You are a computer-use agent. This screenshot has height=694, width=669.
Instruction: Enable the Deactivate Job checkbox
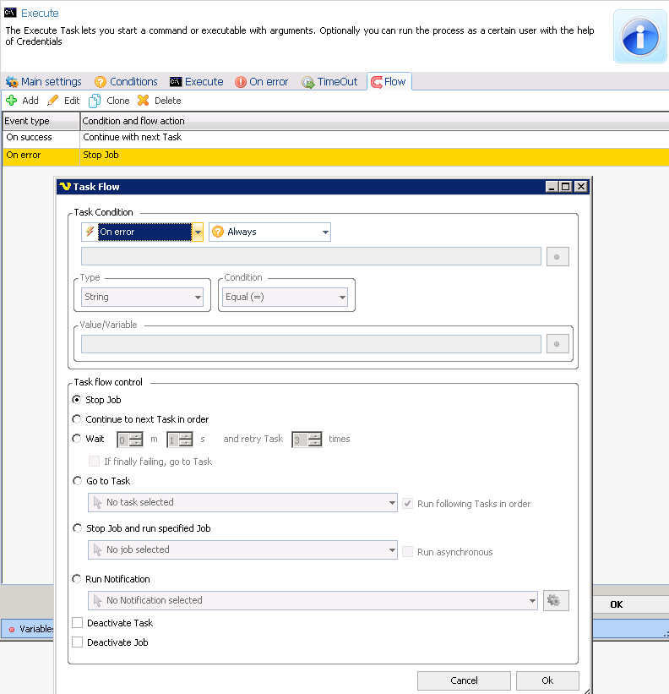[78, 642]
